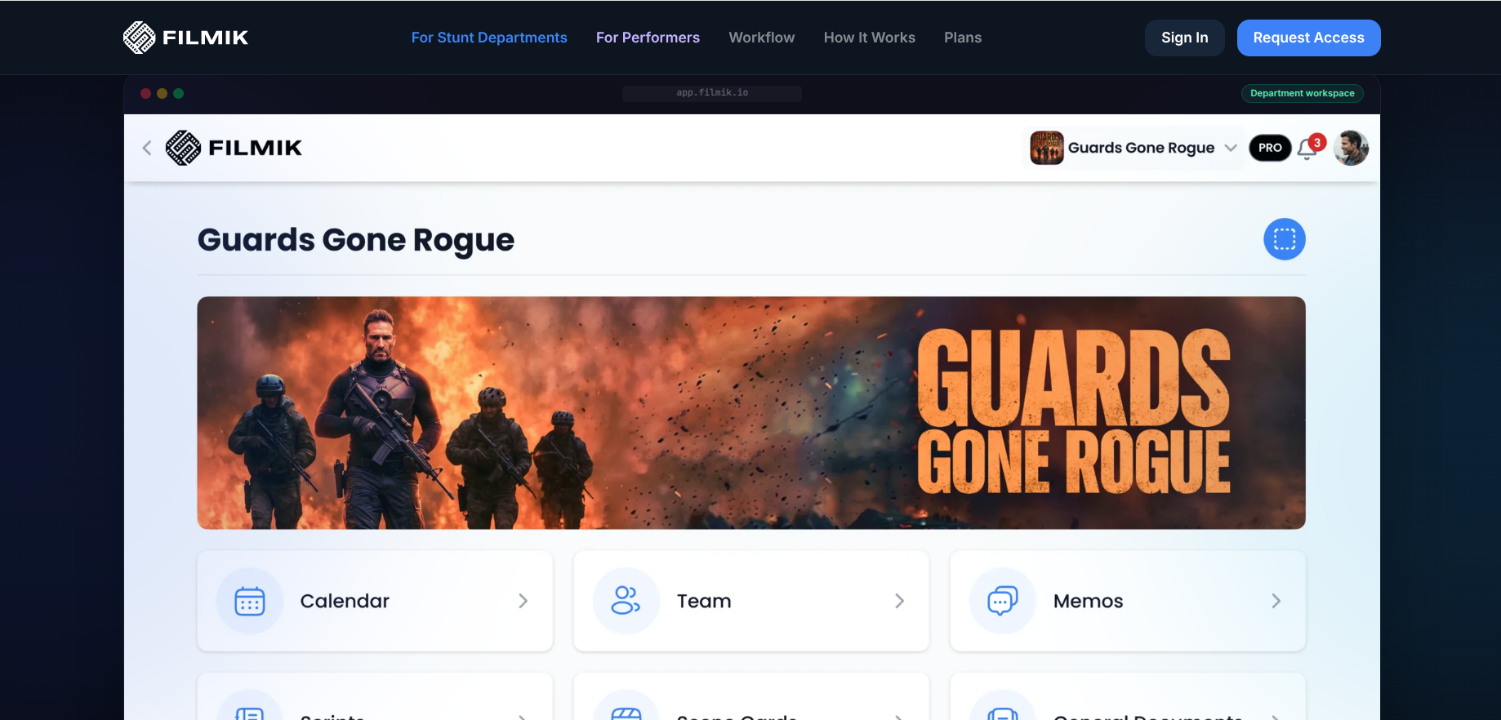The image size is (1501, 720).
Task: Click the Guards Gone Rogue banner image
Action: (x=751, y=413)
